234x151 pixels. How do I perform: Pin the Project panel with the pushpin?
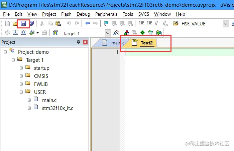(x=78, y=42)
